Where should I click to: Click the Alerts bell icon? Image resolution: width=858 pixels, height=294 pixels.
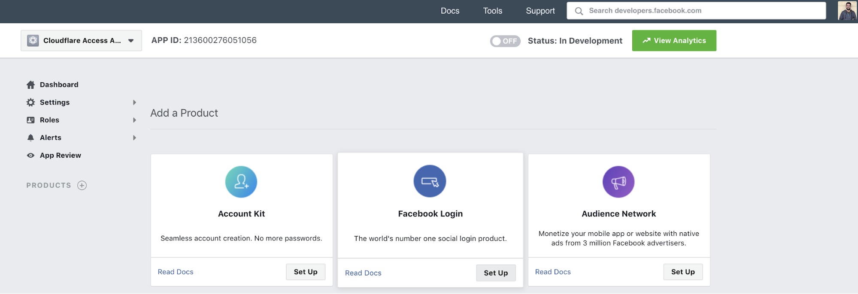tap(30, 138)
